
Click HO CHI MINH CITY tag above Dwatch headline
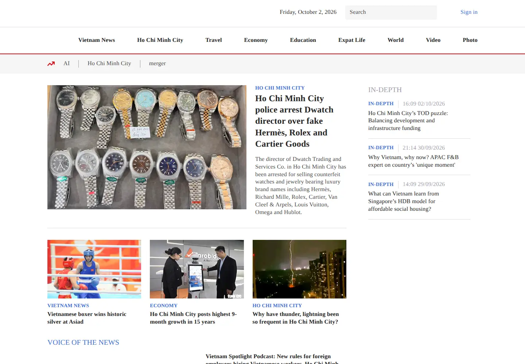280,88
